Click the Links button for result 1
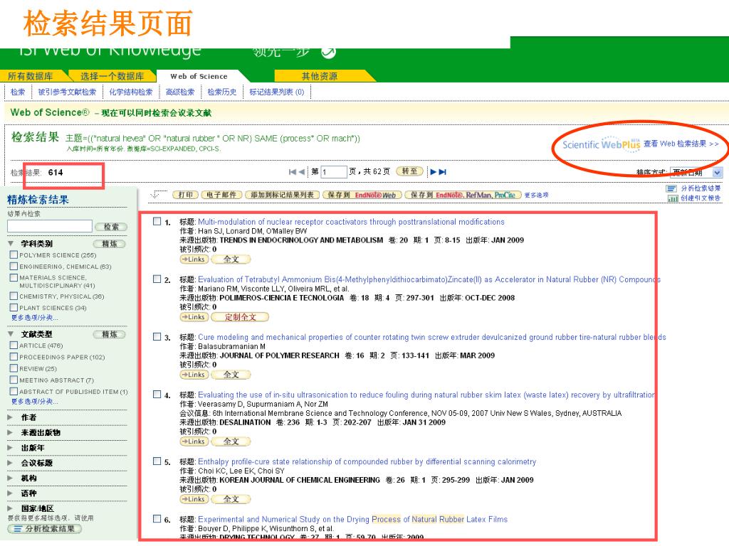Viewport: 729px width, 546px height. click(x=194, y=259)
